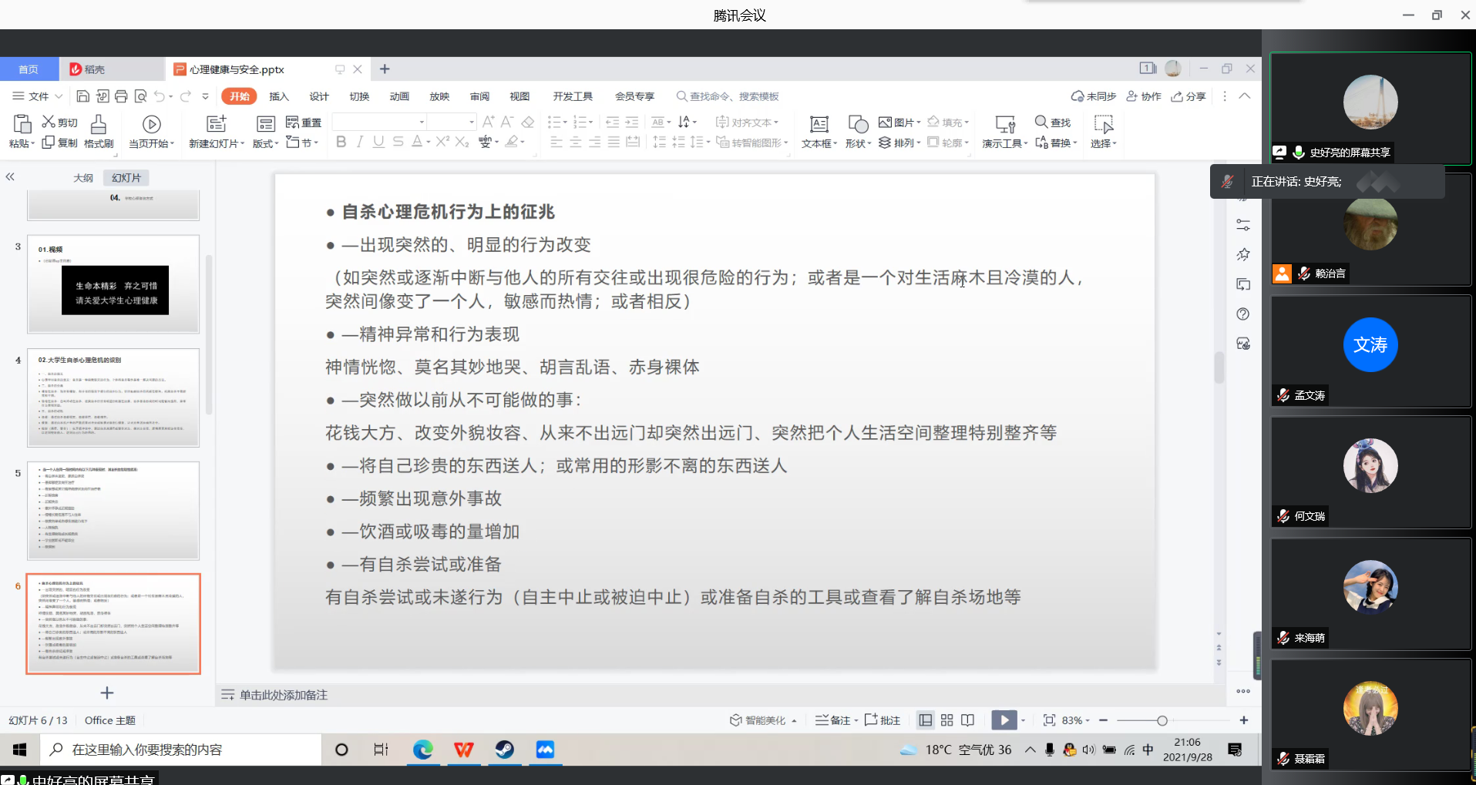The width and height of the screenshot is (1476, 785).
Task: Select slide 3 thumbnail
Action: pos(113,284)
